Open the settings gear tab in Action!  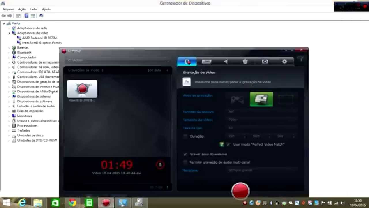coord(284,61)
